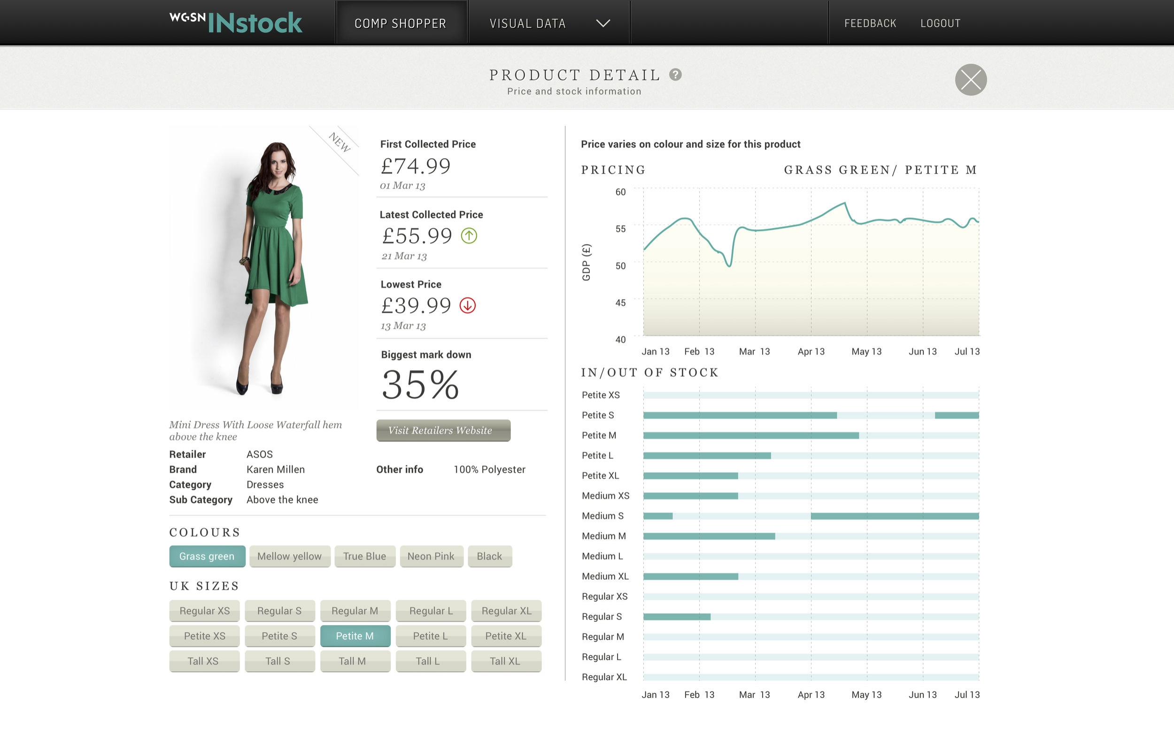This screenshot has width=1174, height=752.
Task: Pick size Petite XL
Action: click(x=506, y=636)
